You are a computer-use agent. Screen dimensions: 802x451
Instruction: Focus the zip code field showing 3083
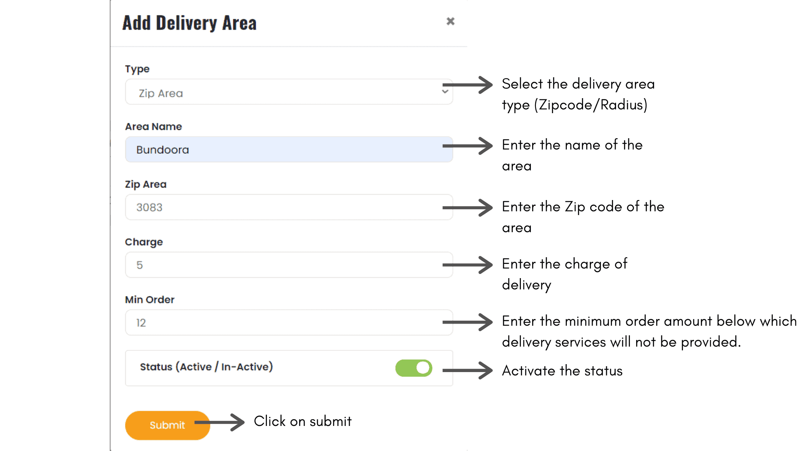click(288, 207)
